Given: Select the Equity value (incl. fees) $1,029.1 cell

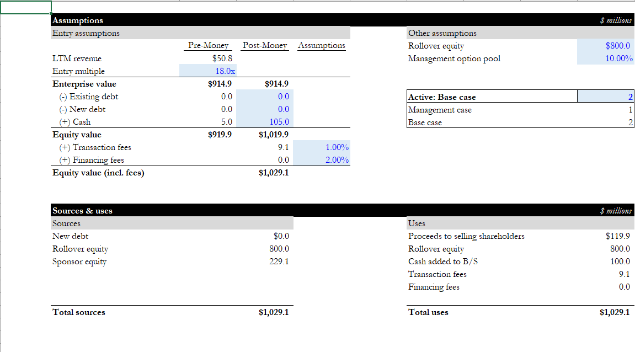Looking at the screenshot, I should pos(264,173).
